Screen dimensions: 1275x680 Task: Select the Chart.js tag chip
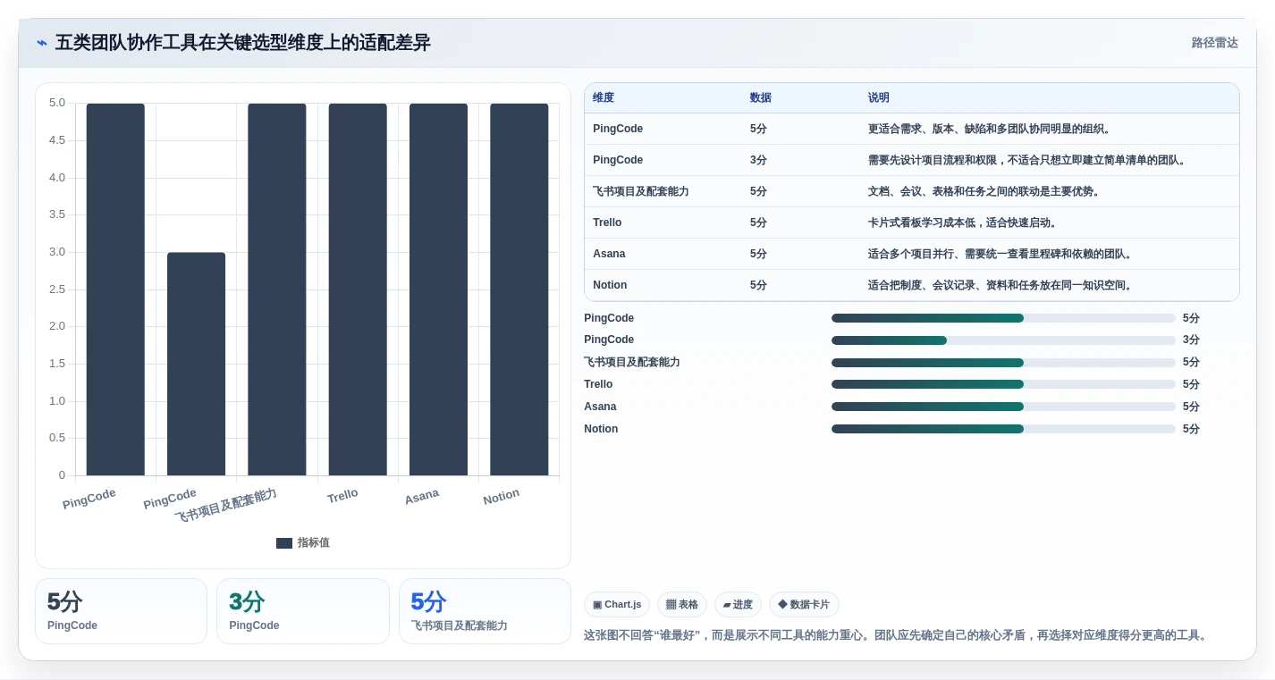tap(617, 605)
